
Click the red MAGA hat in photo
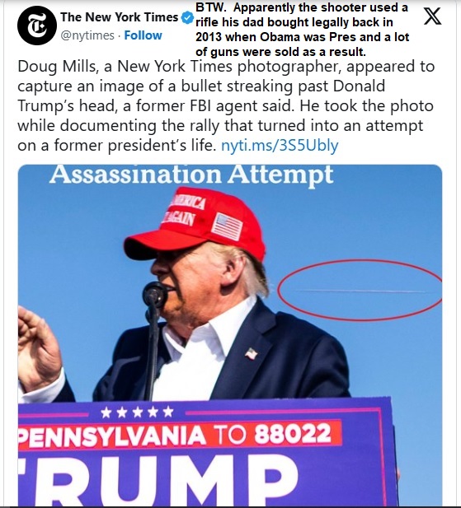[x=195, y=224]
